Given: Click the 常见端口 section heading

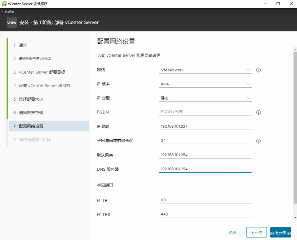Looking at the screenshot, I should pos(105,185).
